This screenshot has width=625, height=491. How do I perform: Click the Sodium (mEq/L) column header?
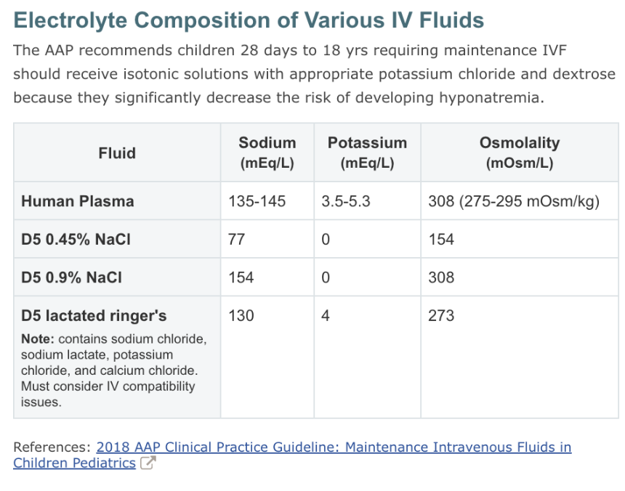click(267, 153)
